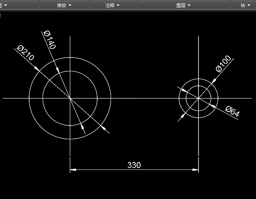Screen dimensions: 256x199
Task: Open the 块 panel dropdown
Action: tap(249, 5)
